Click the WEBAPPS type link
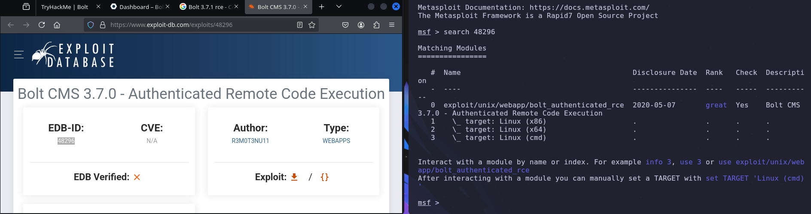This screenshot has height=214, width=811. point(336,141)
